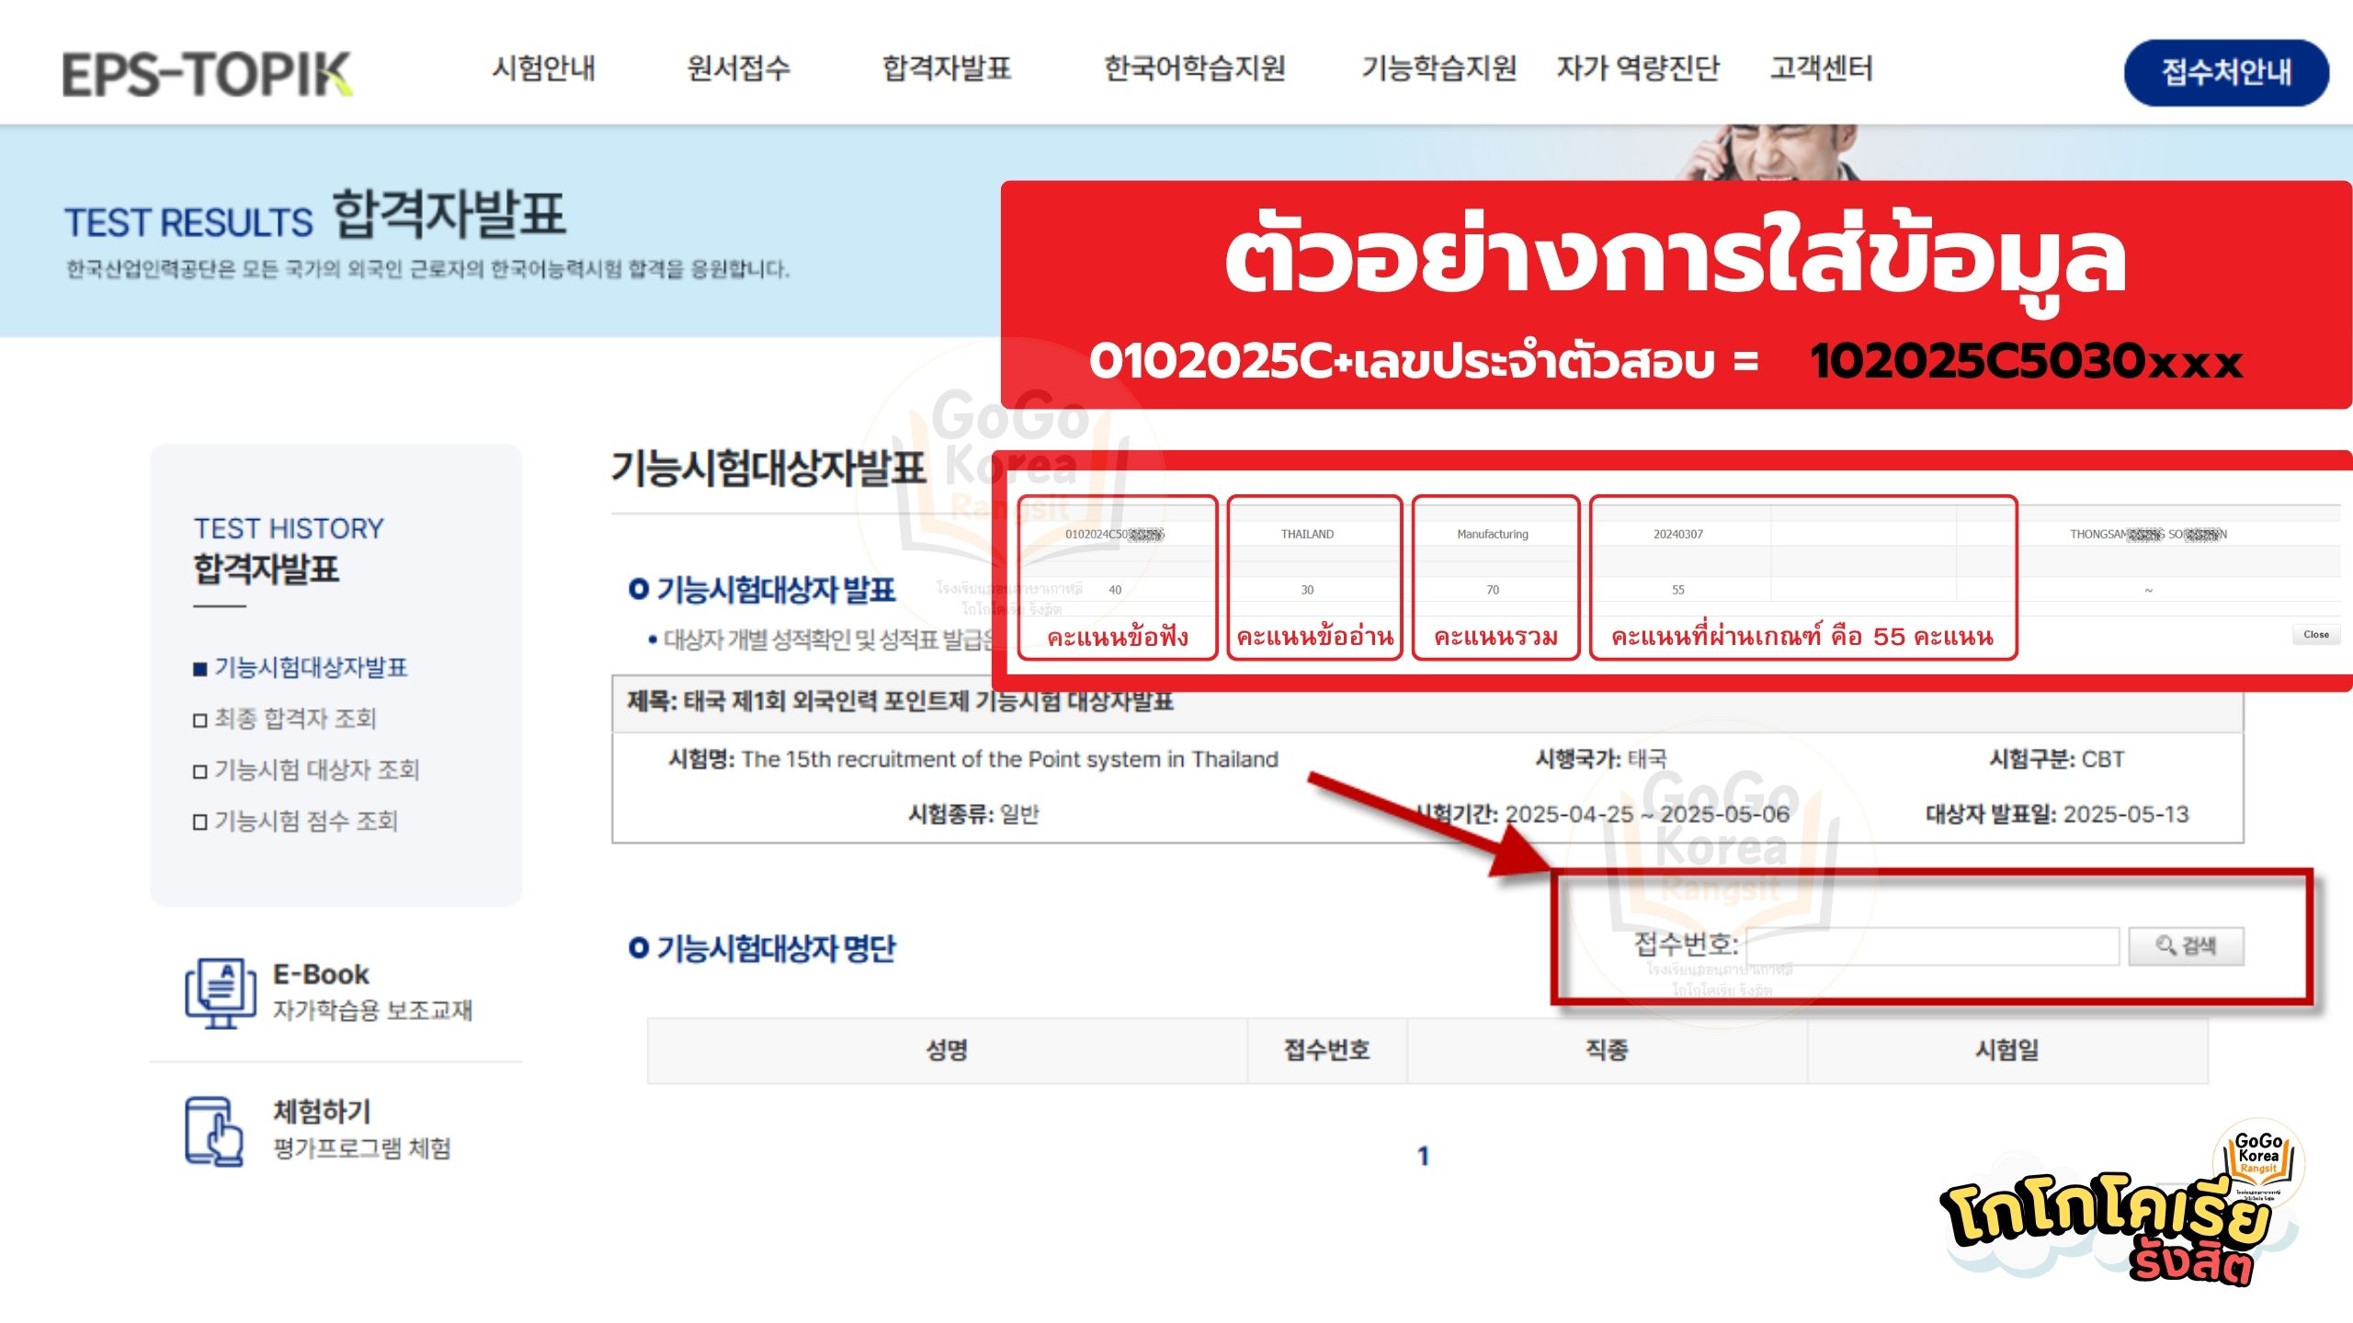Open 체험하기 평가프로그램 체험 link
This screenshot has width=2353, height=1323.
coord(362,1130)
